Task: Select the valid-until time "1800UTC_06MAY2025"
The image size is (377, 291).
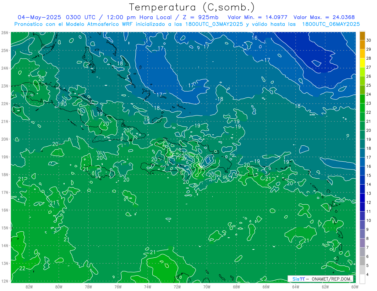Action: click(331, 24)
